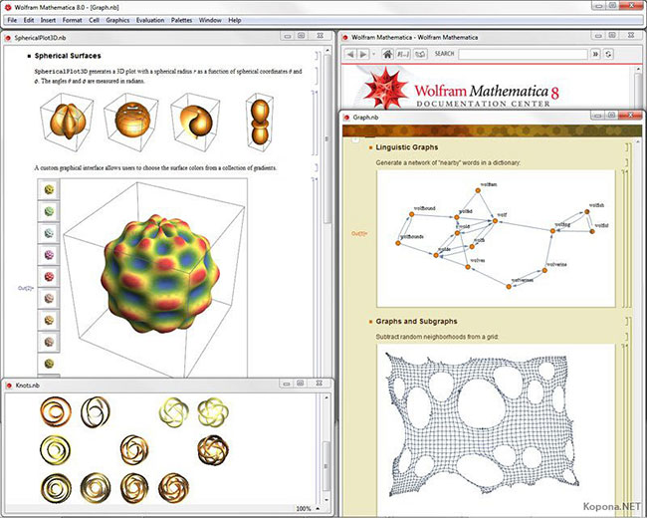Viewport: 647px width, 518px height.
Task: Open the Cell menu
Action: pos(95,20)
